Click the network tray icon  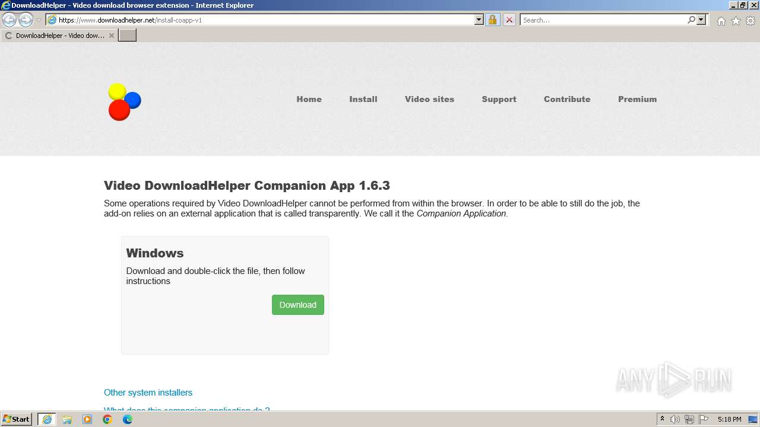tap(689, 419)
